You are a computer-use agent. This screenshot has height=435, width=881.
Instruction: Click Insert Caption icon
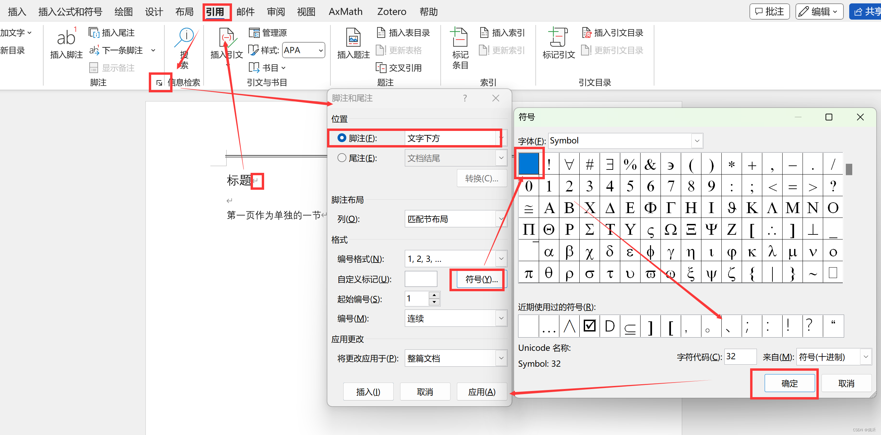[x=353, y=37]
